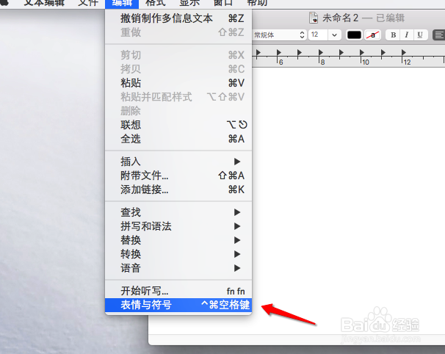445x354 pixels.
Task: Expand the 查找 submenu
Action: 178,212
